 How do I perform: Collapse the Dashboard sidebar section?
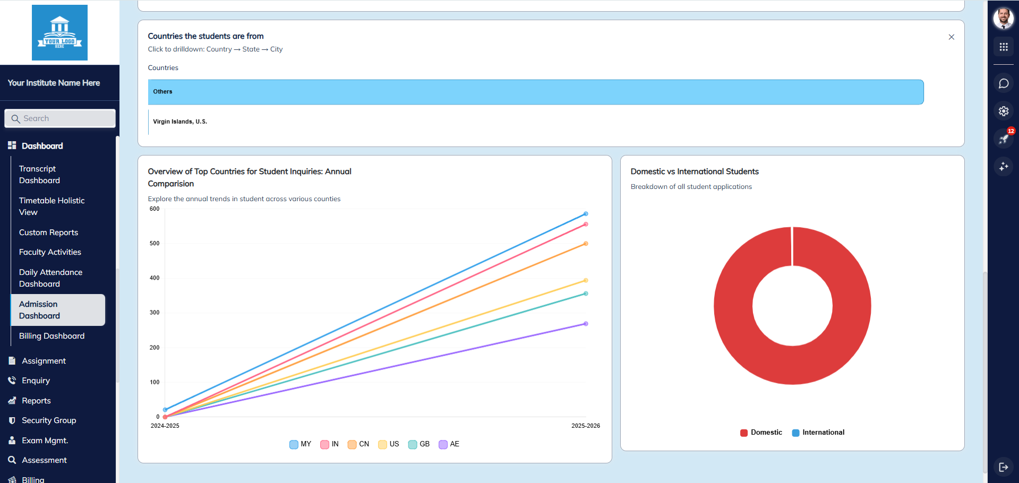42,146
